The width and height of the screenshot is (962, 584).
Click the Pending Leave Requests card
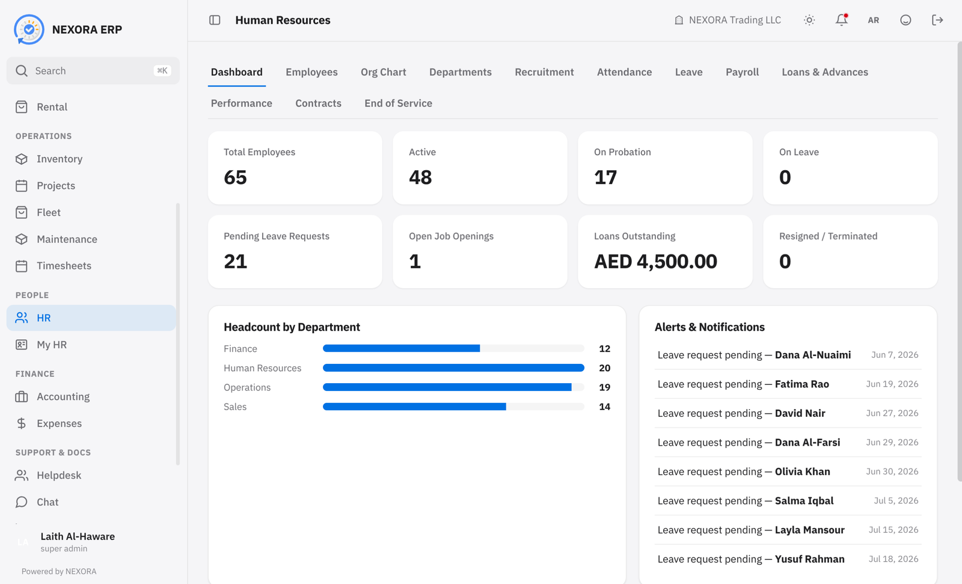[295, 251]
